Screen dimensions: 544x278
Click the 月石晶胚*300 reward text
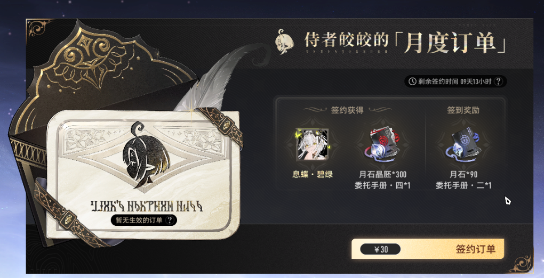(382, 174)
